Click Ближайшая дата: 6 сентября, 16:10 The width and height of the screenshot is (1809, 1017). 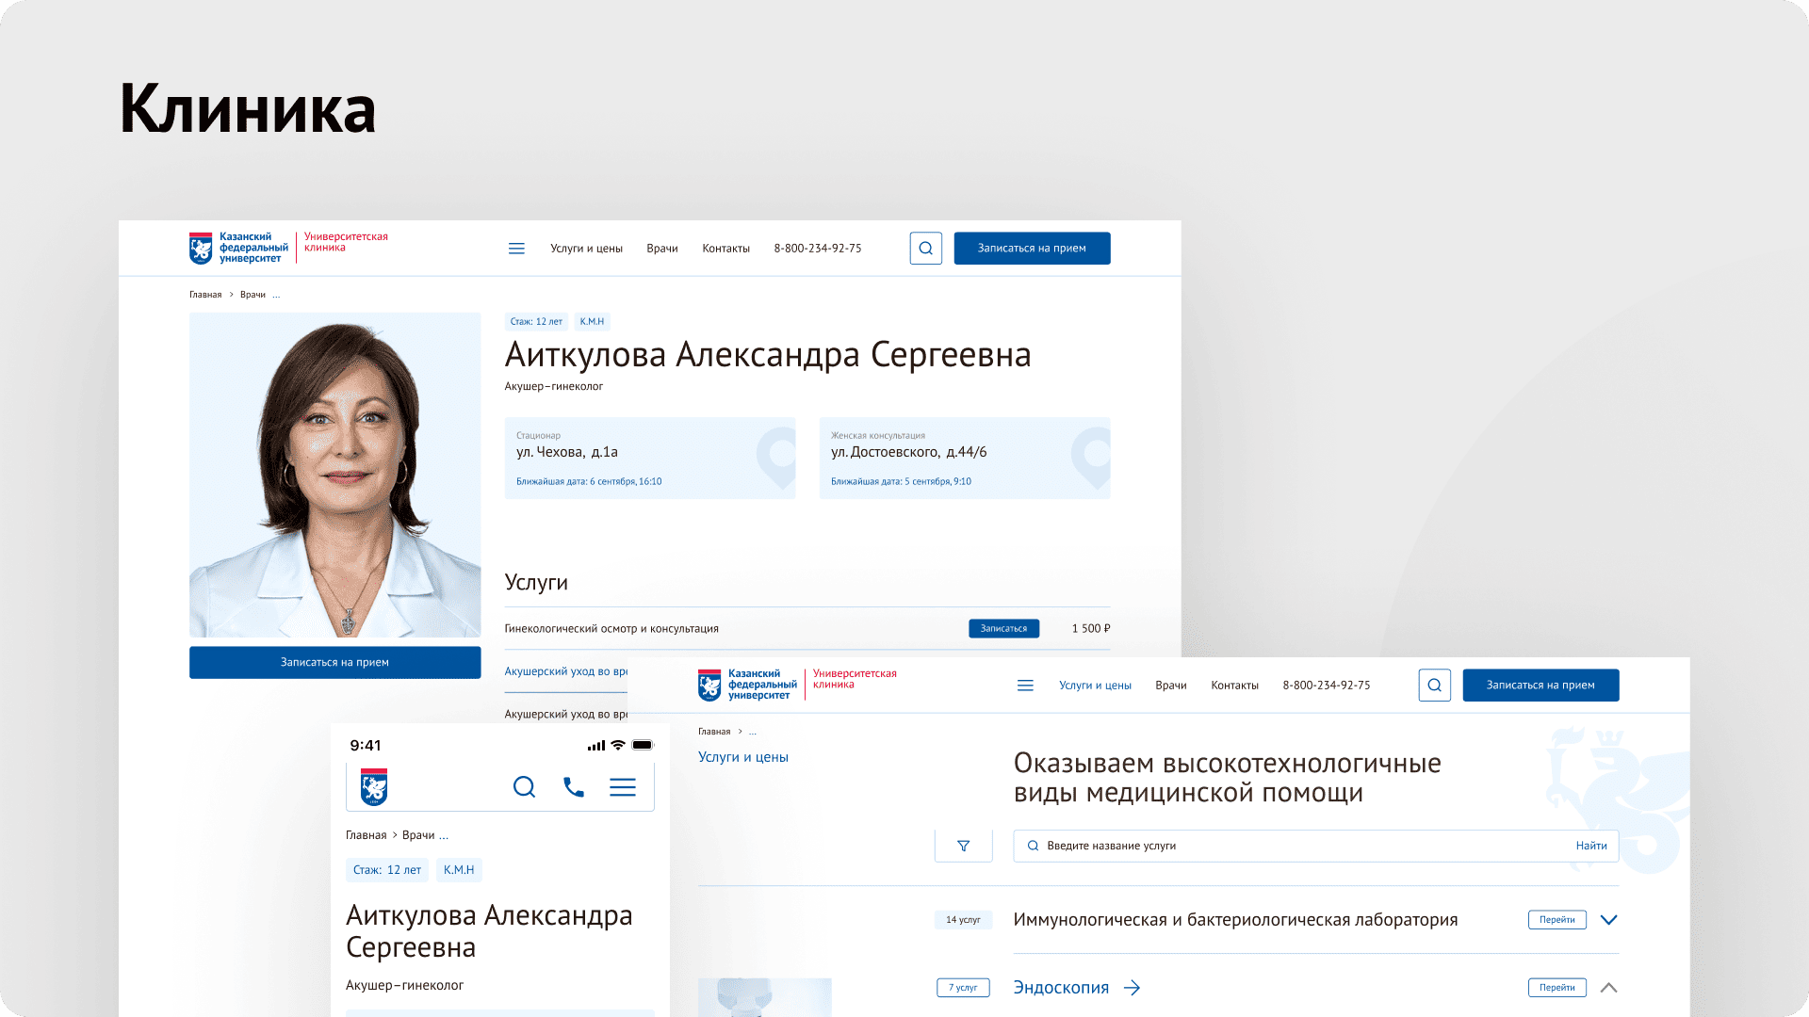point(589,482)
